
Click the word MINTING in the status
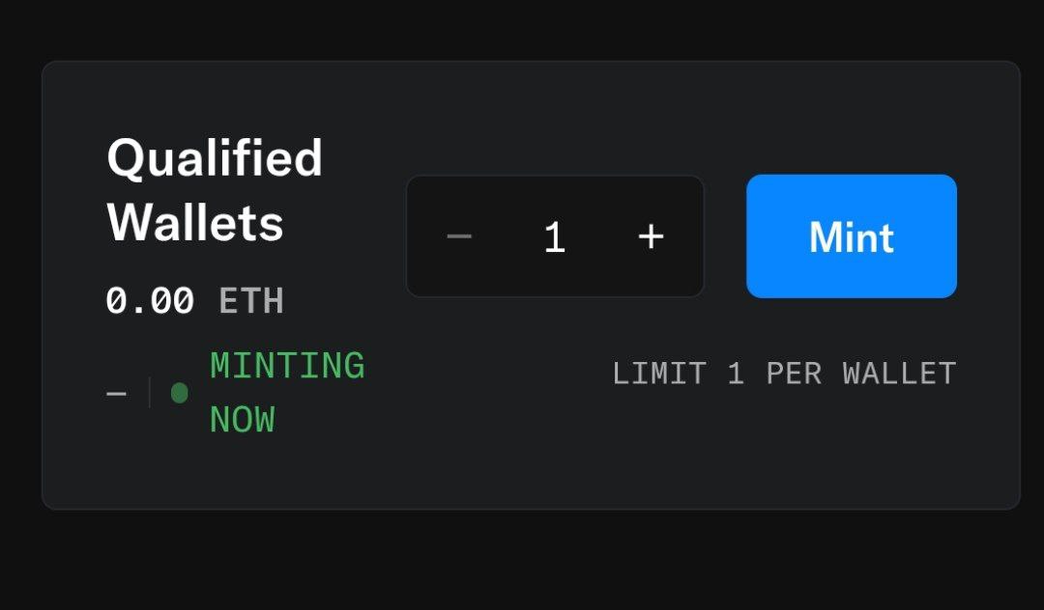[x=287, y=367]
